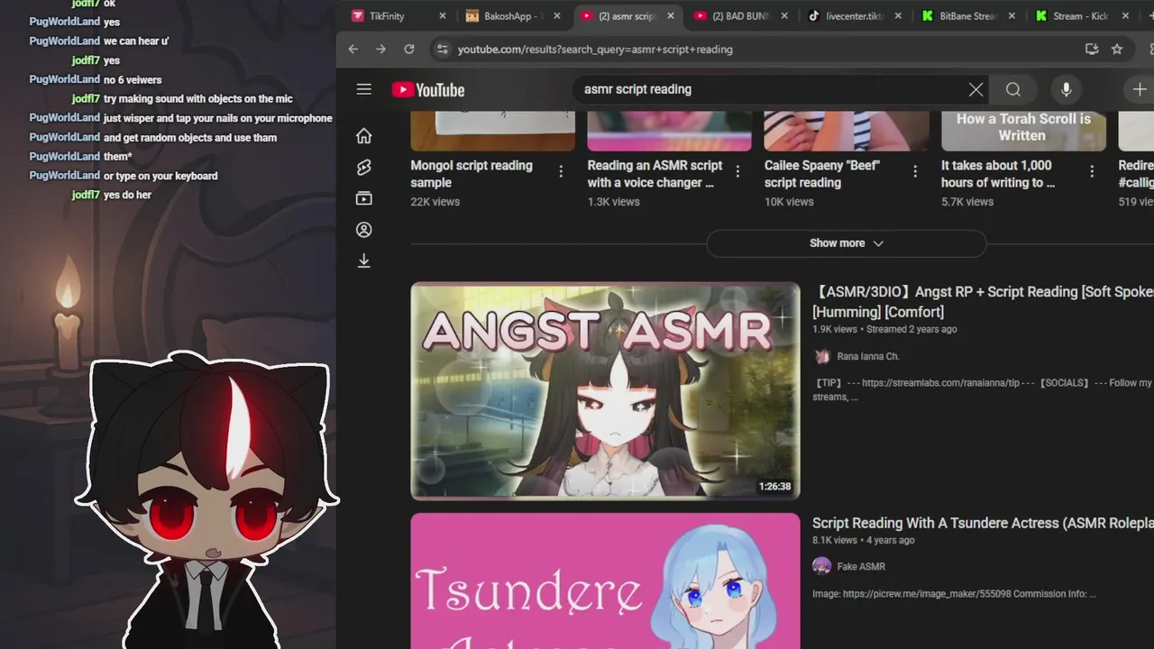Open Mongol script reading sample title
This screenshot has height=649, width=1154.
tap(472, 174)
